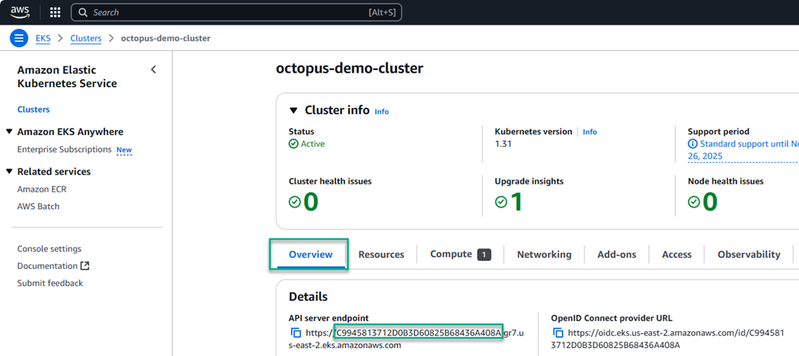The height and width of the screenshot is (356, 799).
Task: Open the Observability tab
Action: 749,255
